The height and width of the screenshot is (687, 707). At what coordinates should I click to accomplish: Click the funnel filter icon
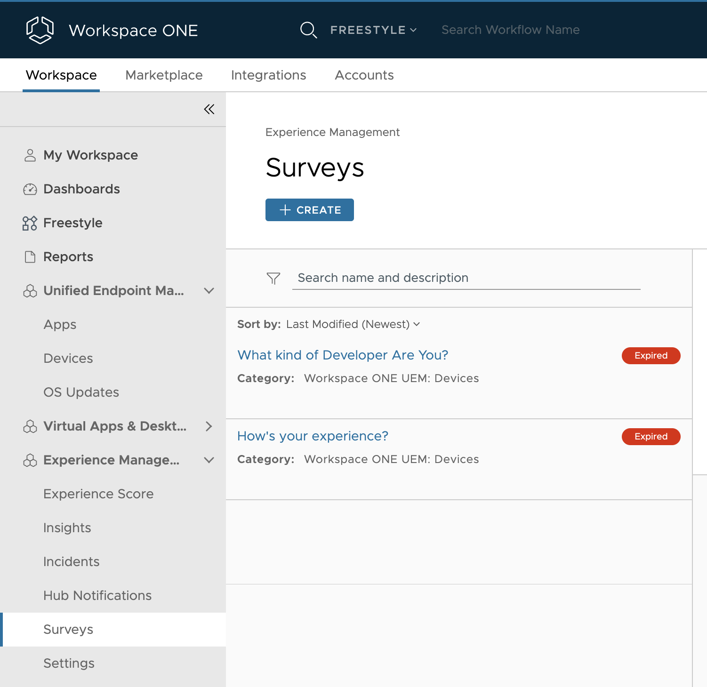pos(273,278)
